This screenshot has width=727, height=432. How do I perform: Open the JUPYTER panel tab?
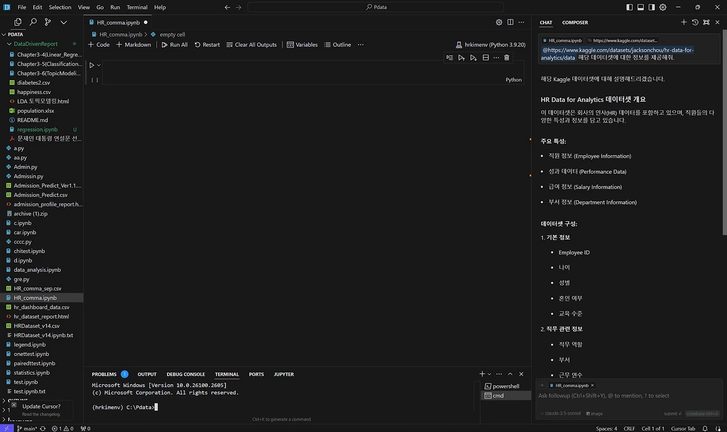tap(284, 374)
